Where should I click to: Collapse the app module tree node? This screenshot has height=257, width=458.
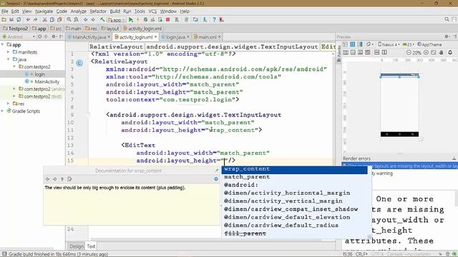pos(3,44)
